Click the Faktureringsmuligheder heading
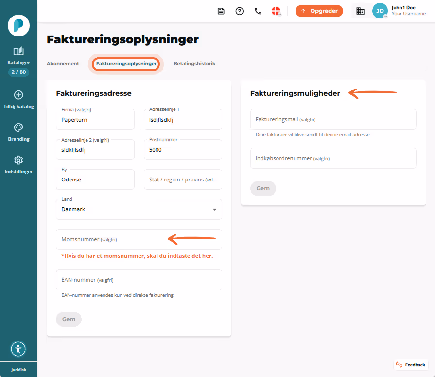This screenshot has width=435, height=377. pyautogui.click(x=295, y=93)
